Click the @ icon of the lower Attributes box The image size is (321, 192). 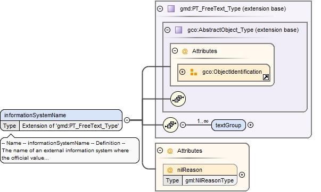[x=170, y=151]
